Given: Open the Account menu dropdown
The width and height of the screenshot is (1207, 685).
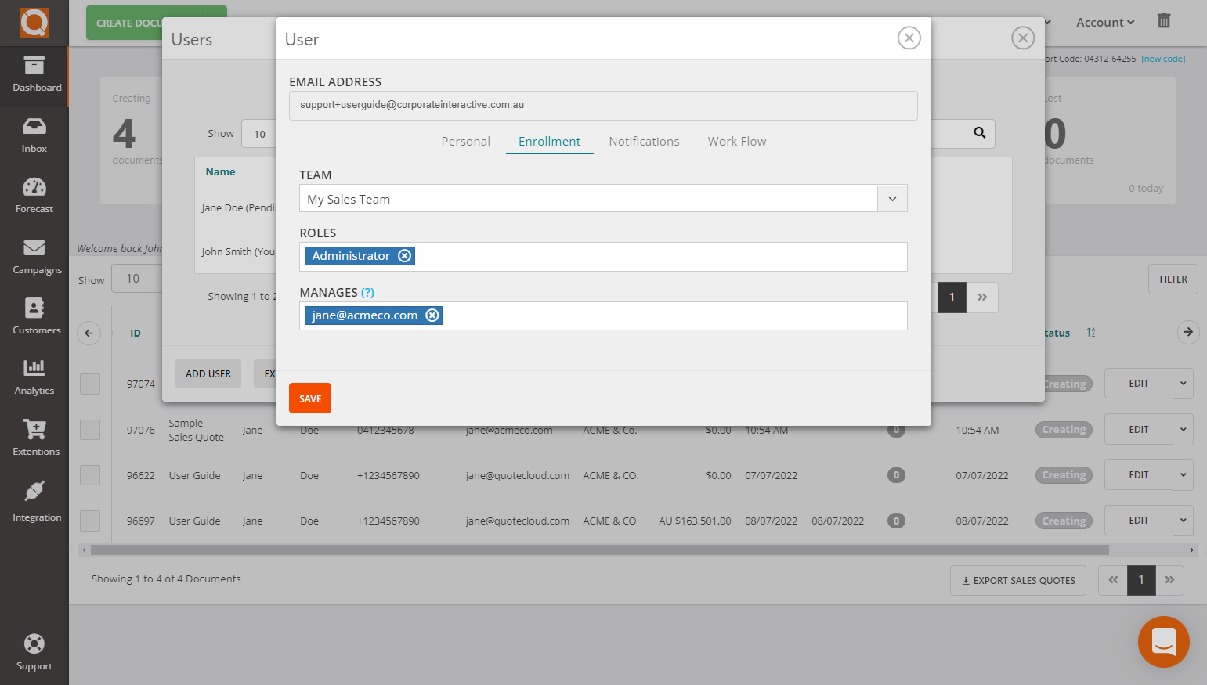Looking at the screenshot, I should [x=1104, y=23].
